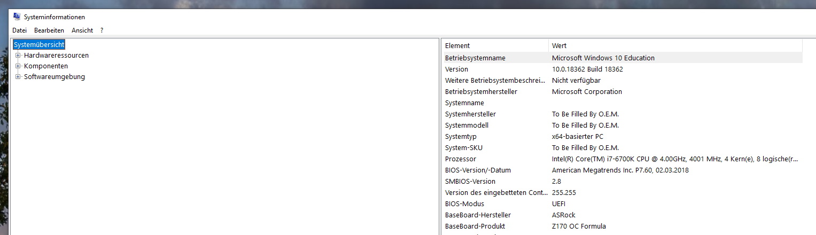Click the Systeminformationen title bar icon
Image resolution: width=816 pixels, height=235 pixels.
17,17
